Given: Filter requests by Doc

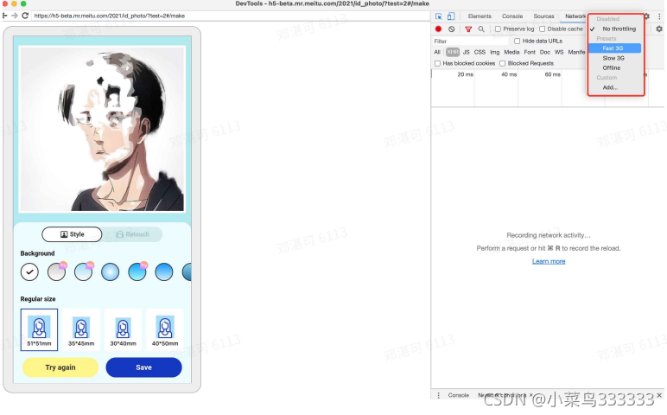Looking at the screenshot, I should [545, 52].
